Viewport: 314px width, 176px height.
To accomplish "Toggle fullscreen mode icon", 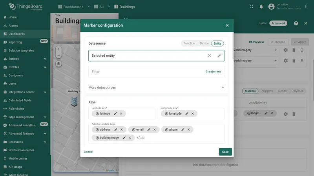I will click(251, 7).
